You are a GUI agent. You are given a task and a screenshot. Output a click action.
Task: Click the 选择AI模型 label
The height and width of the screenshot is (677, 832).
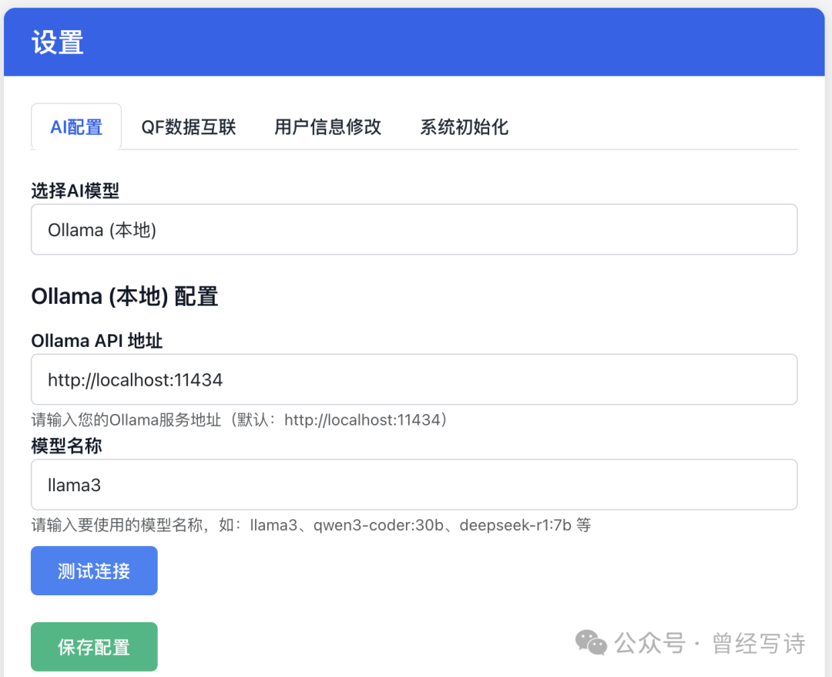75,190
